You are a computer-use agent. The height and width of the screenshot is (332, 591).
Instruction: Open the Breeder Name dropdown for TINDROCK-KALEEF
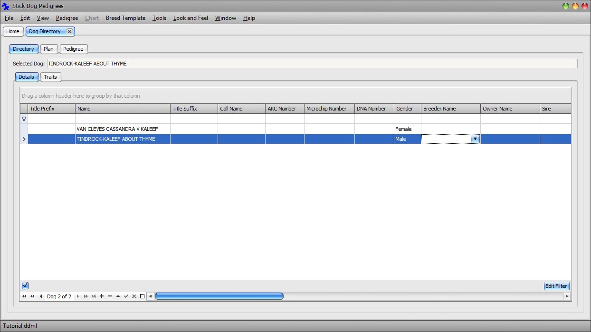coord(476,138)
